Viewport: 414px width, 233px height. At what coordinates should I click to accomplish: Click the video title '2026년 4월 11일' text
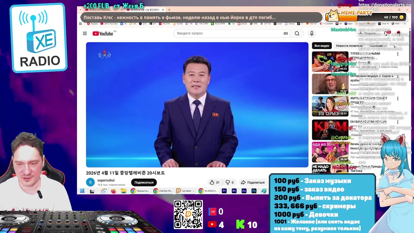click(125, 173)
